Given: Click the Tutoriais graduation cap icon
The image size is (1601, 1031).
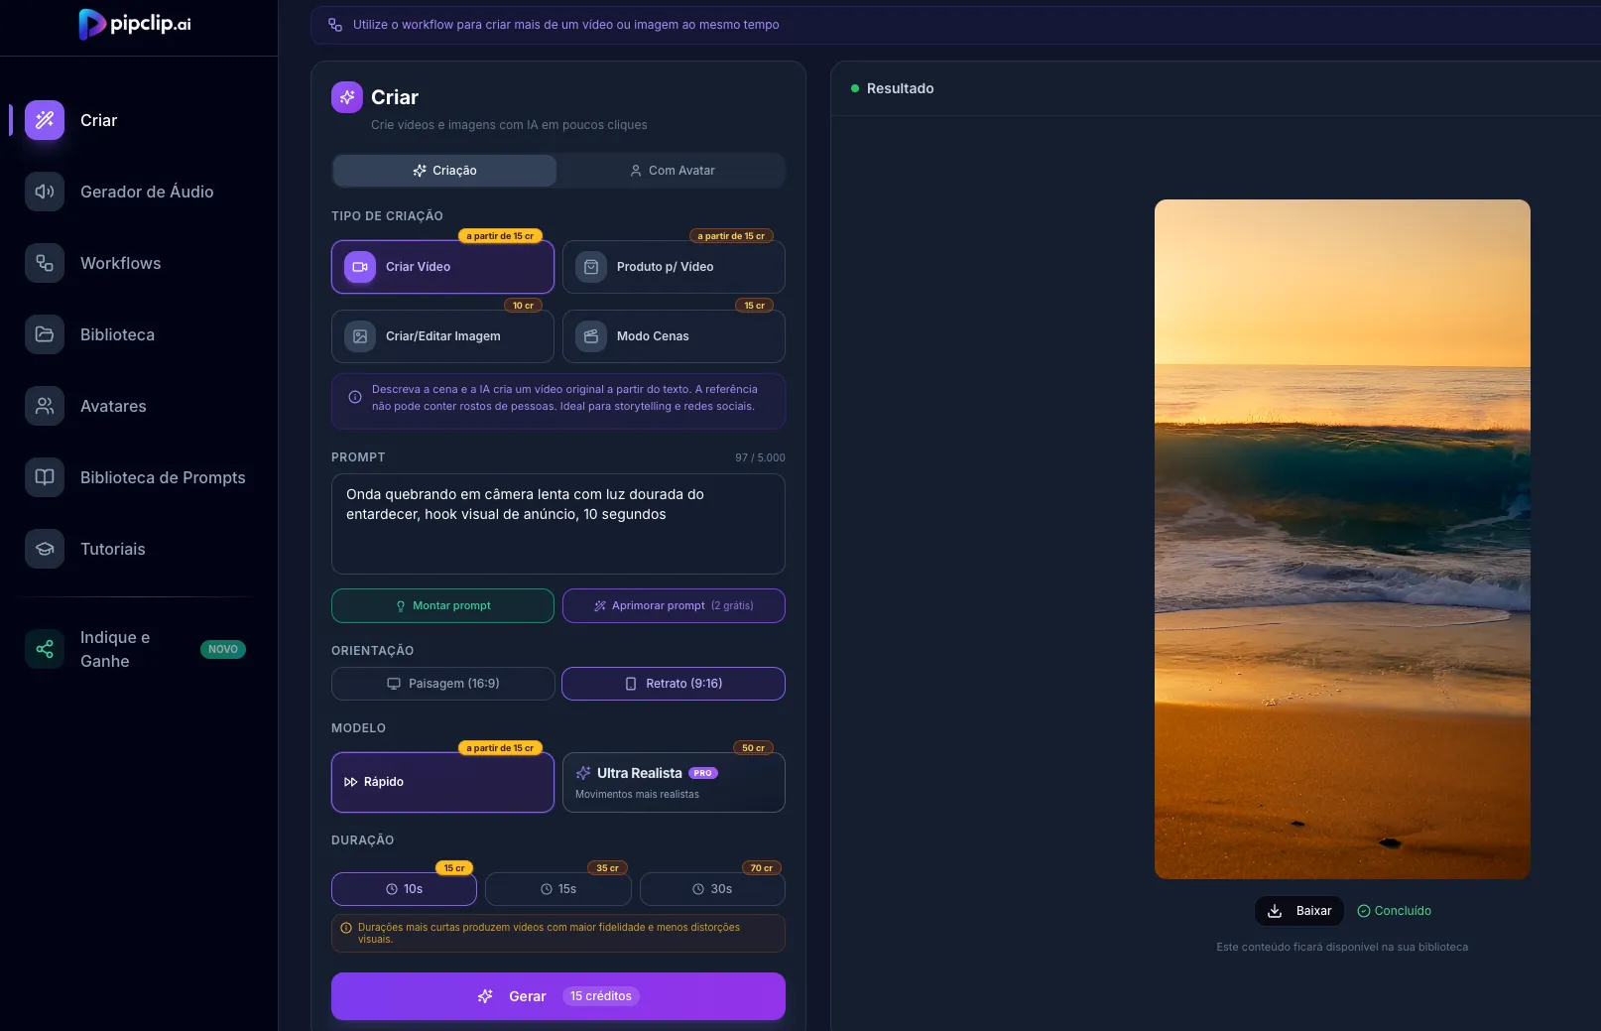Looking at the screenshot, I should point(45,549).
